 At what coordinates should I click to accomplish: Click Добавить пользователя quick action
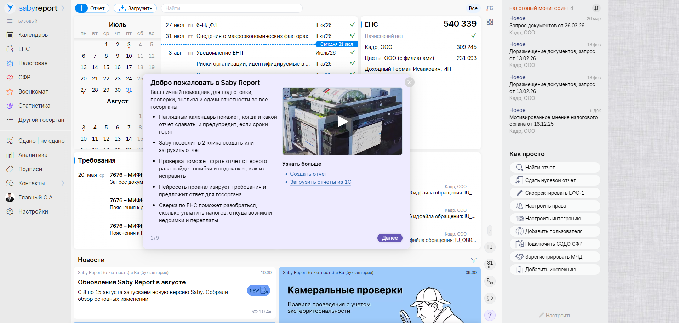point(555,231)
